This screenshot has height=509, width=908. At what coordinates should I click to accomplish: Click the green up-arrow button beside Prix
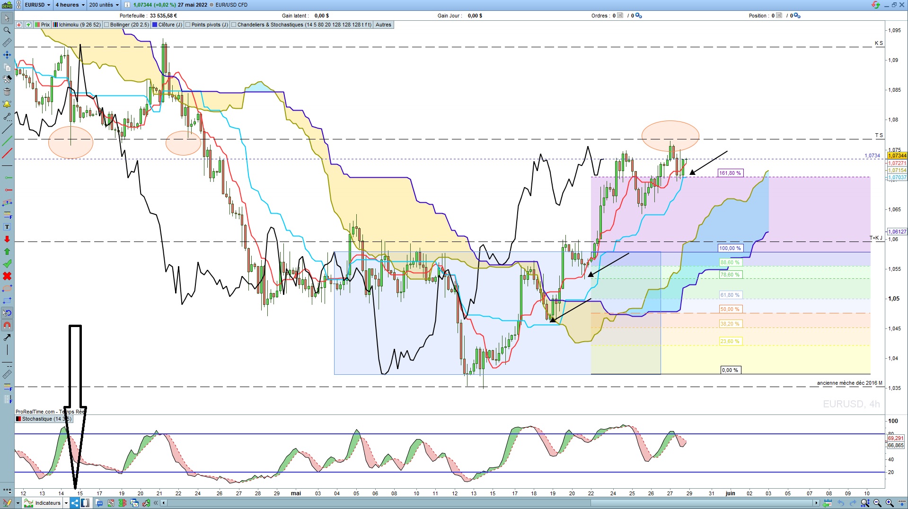[28, 25]
